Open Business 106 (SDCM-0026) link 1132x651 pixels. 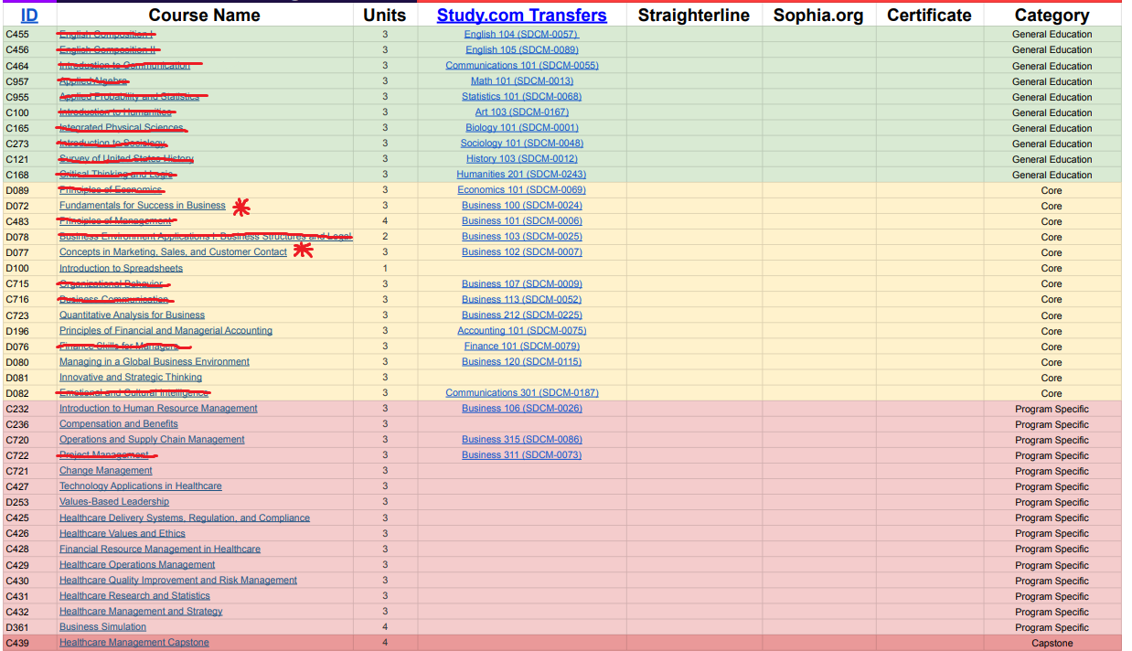tap(521, 409)
